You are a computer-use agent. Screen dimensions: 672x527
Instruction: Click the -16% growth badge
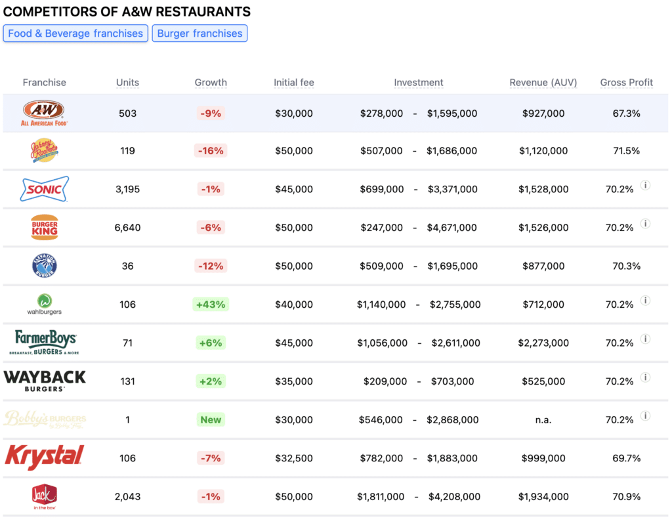(211, 150)
